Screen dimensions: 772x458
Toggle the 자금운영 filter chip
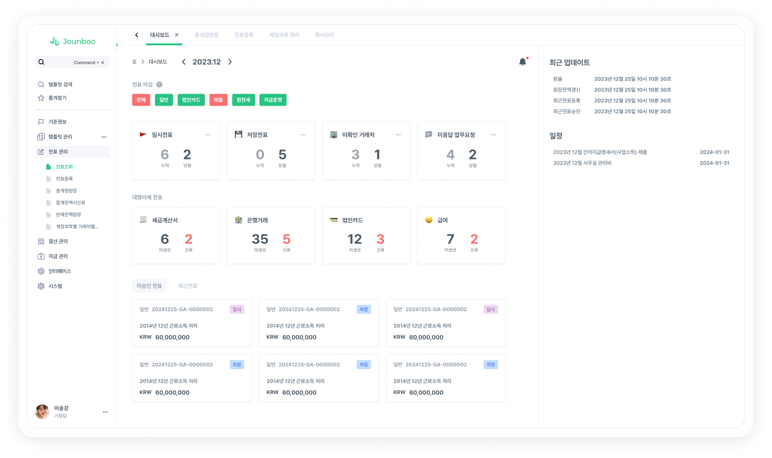point(273,100)
